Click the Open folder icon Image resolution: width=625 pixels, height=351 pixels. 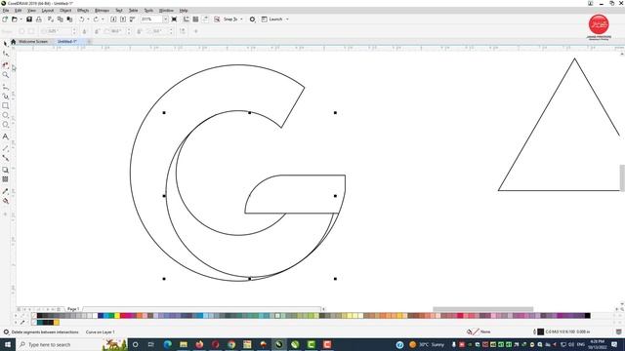14,19
